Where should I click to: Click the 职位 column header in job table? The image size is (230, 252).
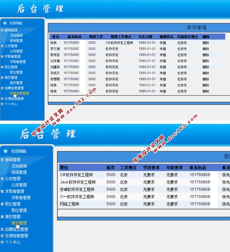point(64,168)
